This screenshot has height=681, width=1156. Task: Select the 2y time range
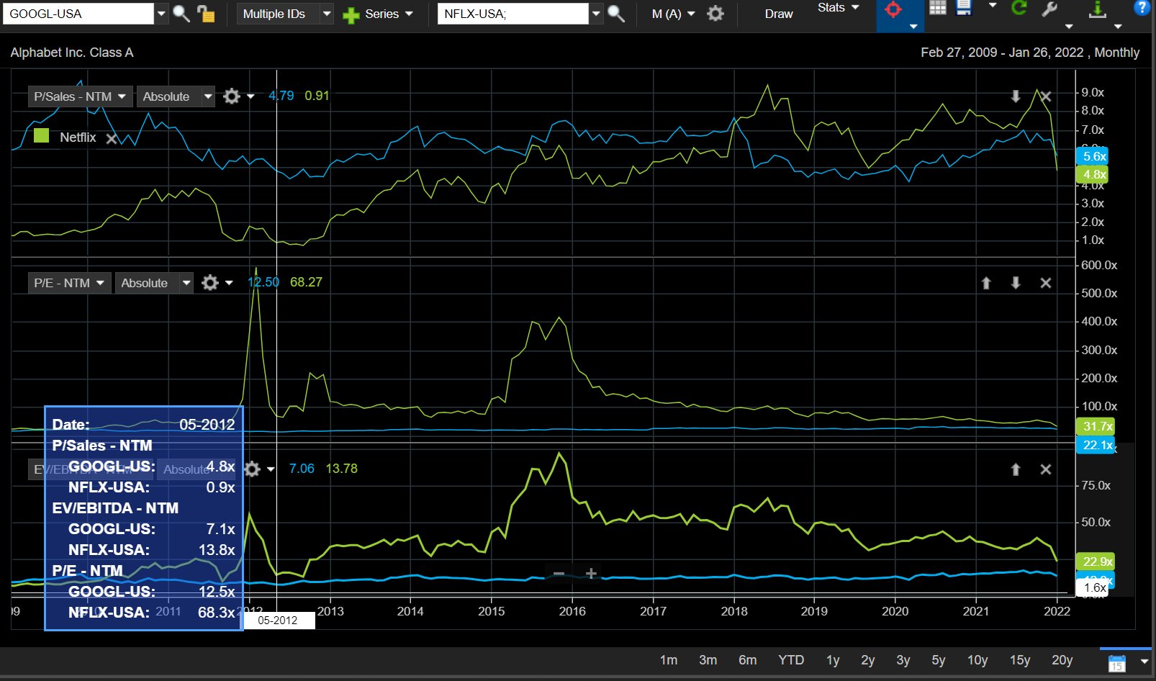pos(868,660)
